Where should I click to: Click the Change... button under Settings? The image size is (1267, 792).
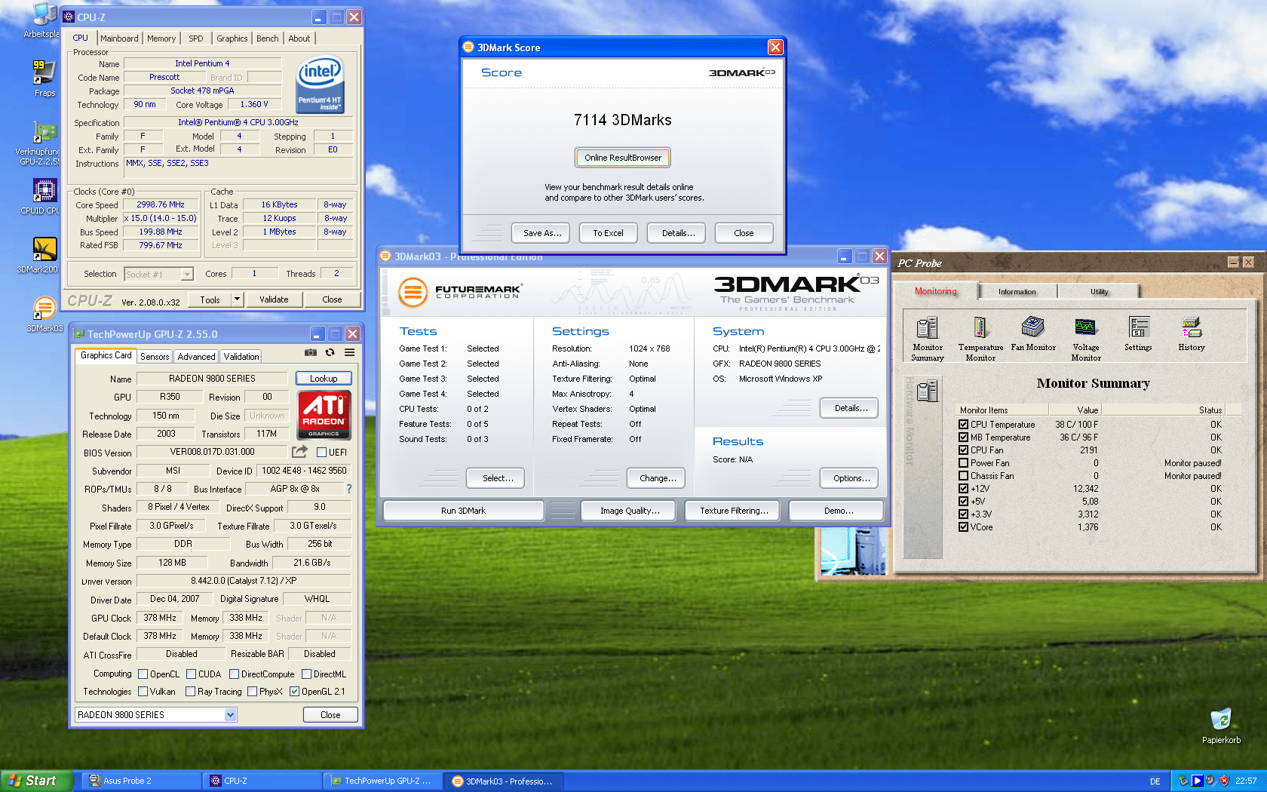pyautogui.click(x=658, y=478)
